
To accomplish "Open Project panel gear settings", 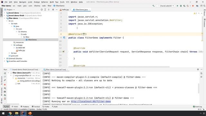I will click(x=53, y=10).
